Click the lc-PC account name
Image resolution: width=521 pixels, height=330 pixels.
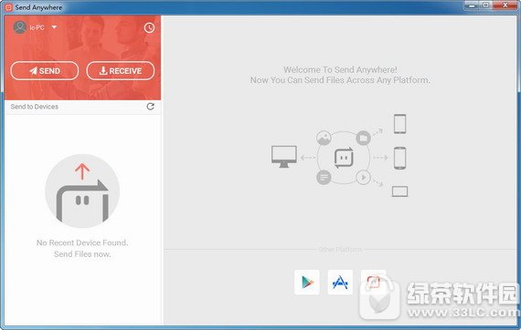click(37, 27)
